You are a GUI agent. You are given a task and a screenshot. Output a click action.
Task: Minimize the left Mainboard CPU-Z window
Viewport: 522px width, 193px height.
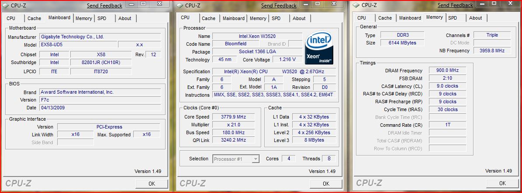[x=132, y=4]
